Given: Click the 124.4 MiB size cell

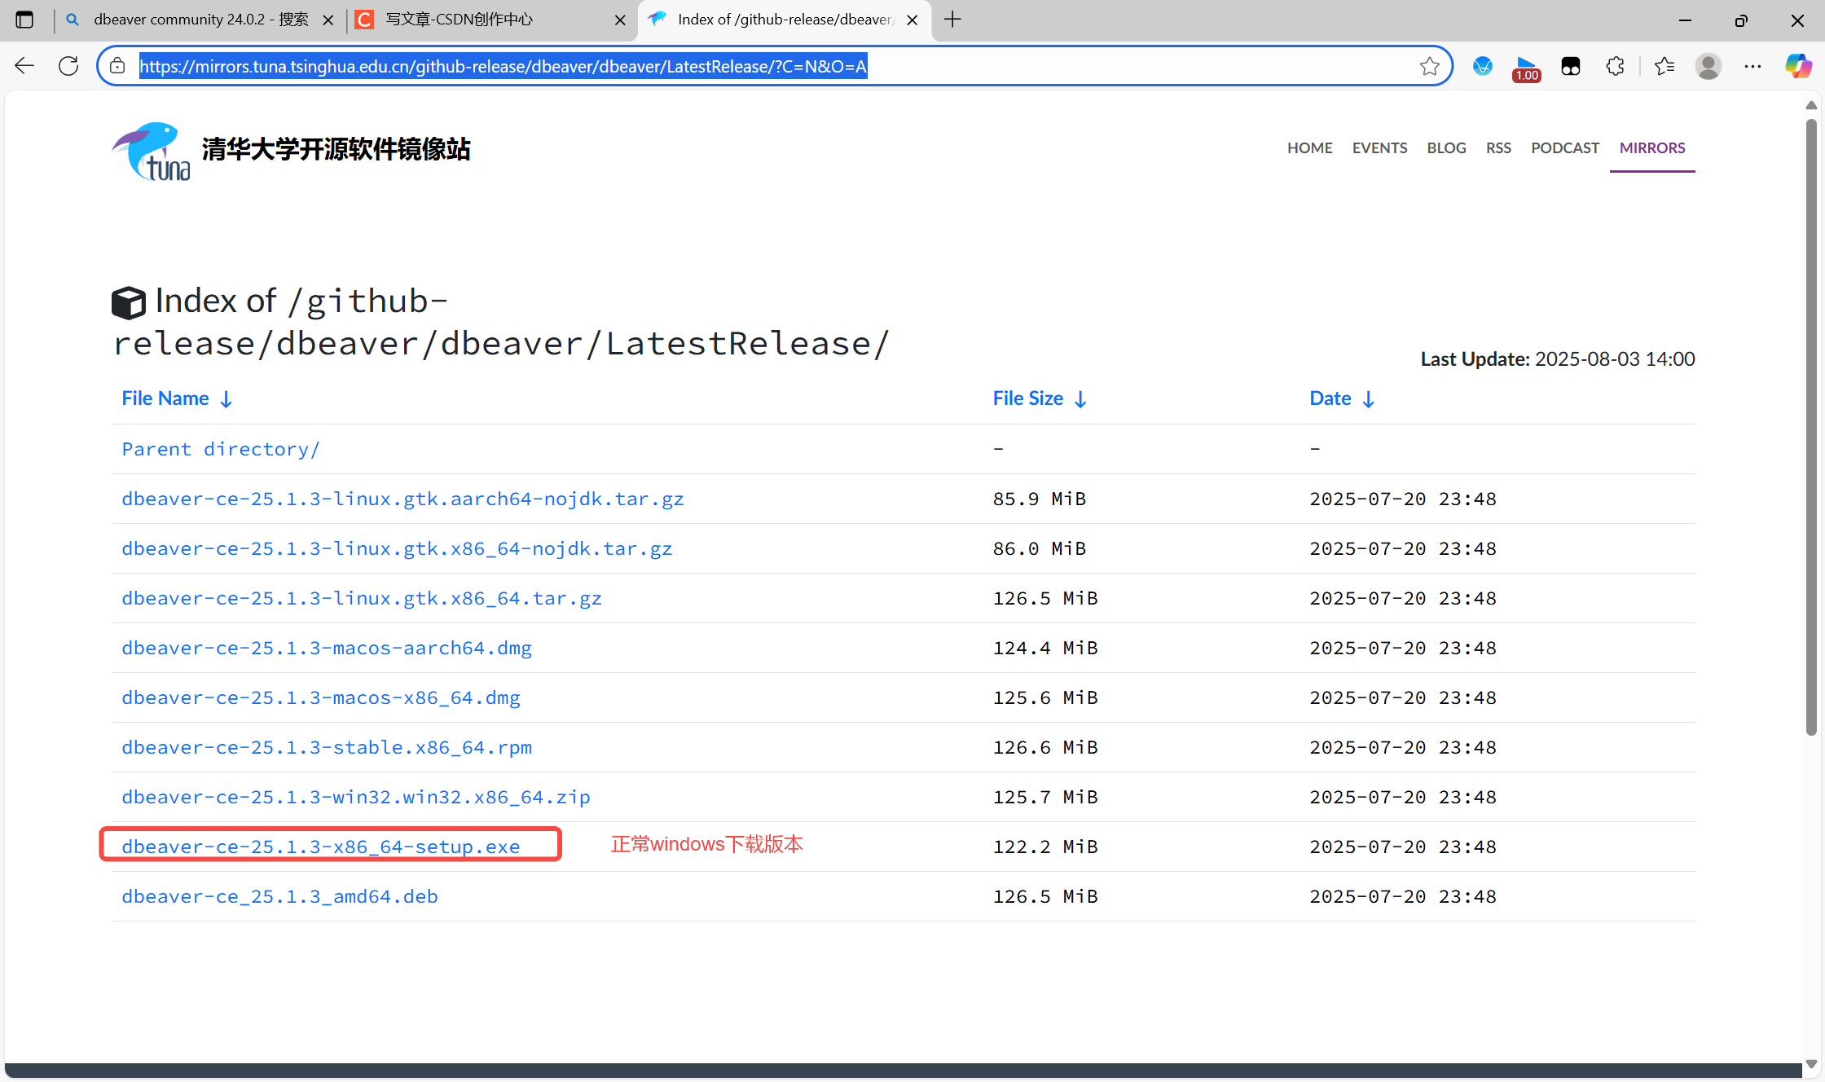Looking at the screenshot, I should pyautogui.click(x=1045, y=648).
